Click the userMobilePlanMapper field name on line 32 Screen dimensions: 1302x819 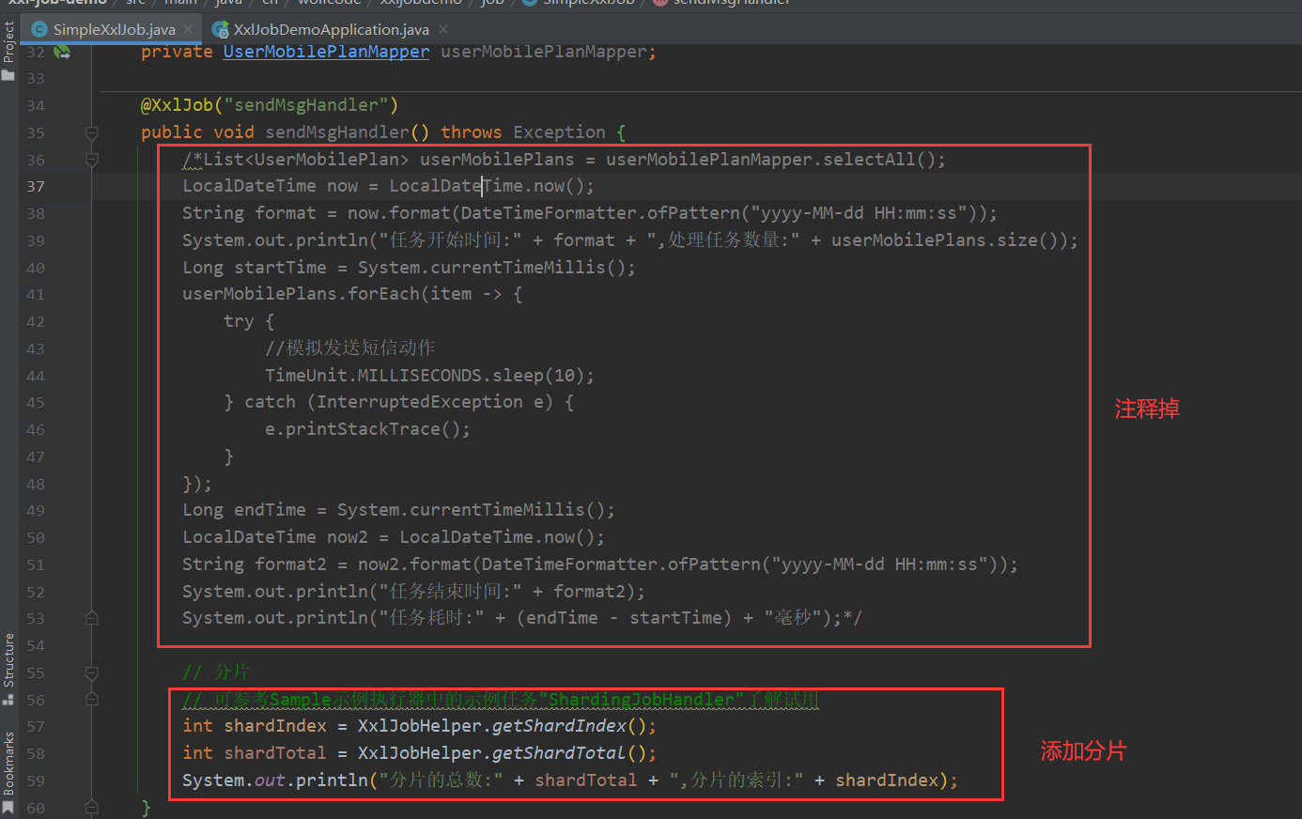tap(544, 52)
